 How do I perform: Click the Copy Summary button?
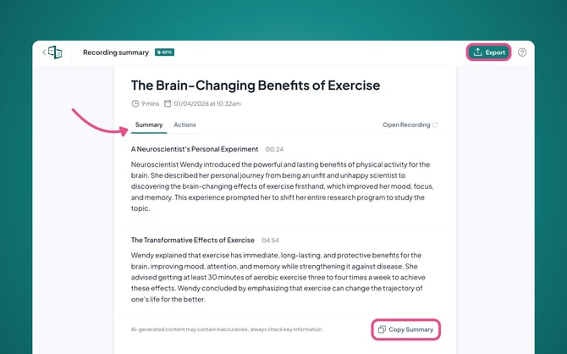coord(405,329)
